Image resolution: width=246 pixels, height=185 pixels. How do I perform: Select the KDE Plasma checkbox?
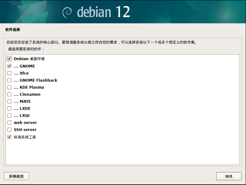(x=9, y=87)
